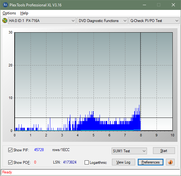Close the PlexTools Professional window
This screenshot has width=181, height=176.
[173, 5]
